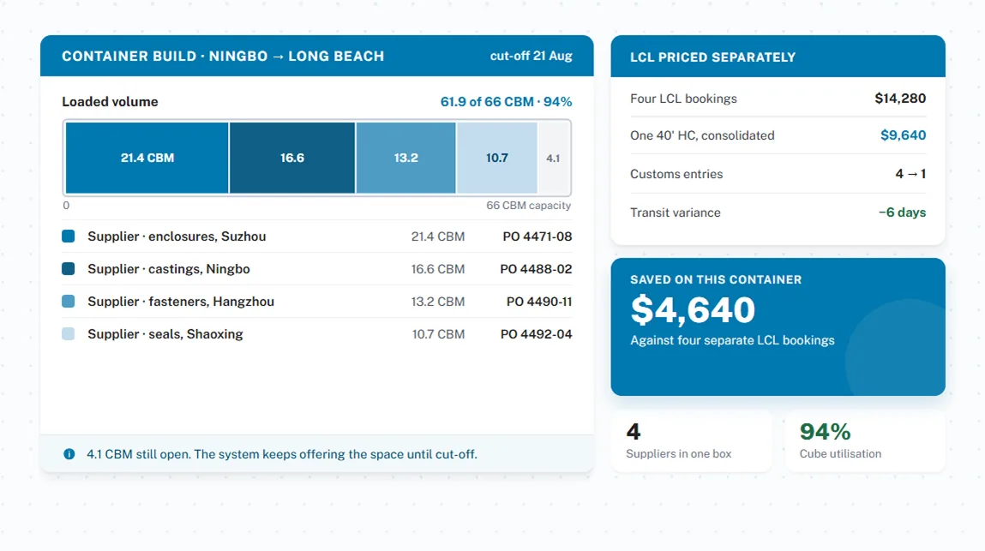The width and height of the screenshot is (985, 551).
Task: Click the info icon beside the open-space note
Action: click(69, 454)
